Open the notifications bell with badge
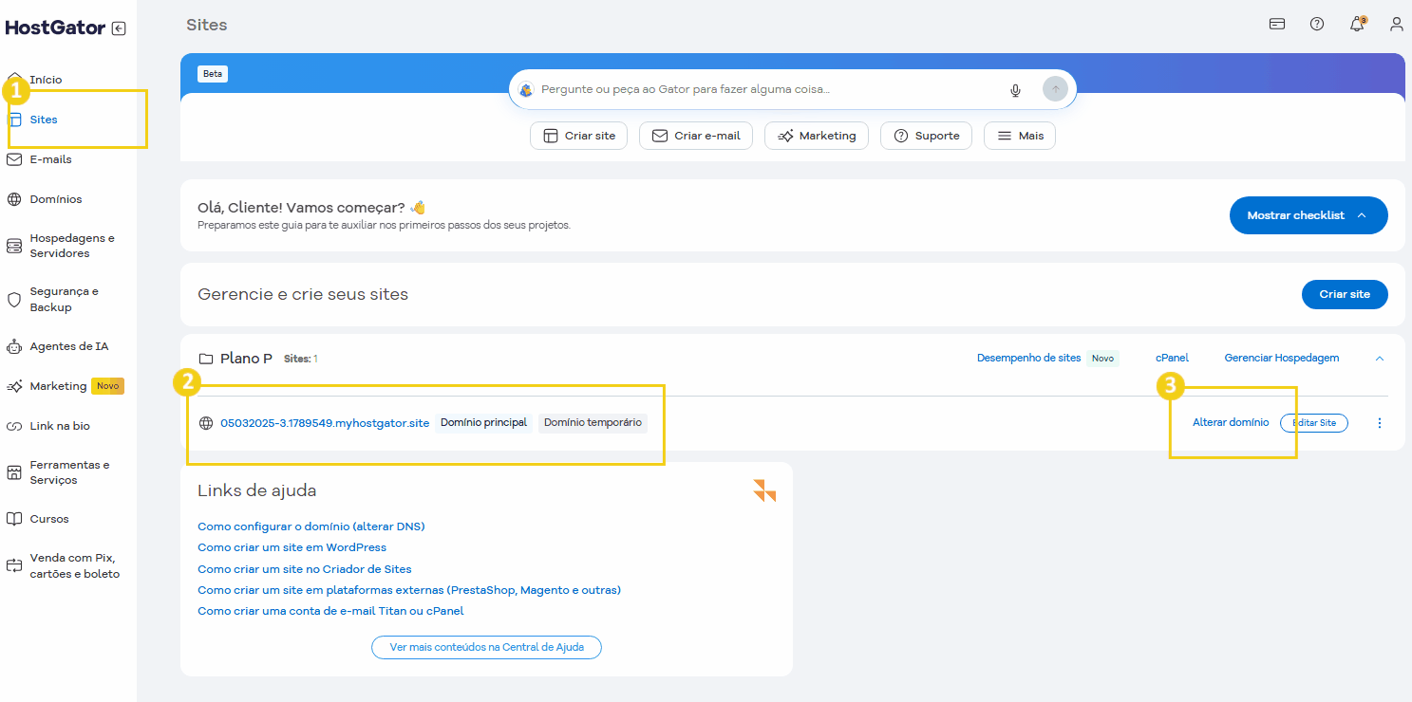The image size is (1412, 702). click(1357, 24)
